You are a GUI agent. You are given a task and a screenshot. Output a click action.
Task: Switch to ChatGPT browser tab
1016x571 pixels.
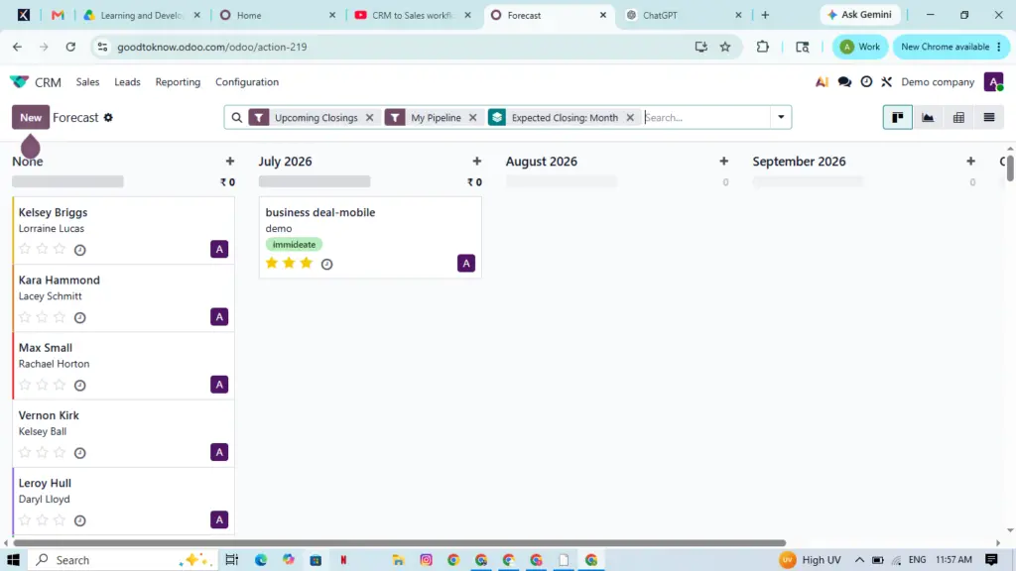click(x=684, y=15)
